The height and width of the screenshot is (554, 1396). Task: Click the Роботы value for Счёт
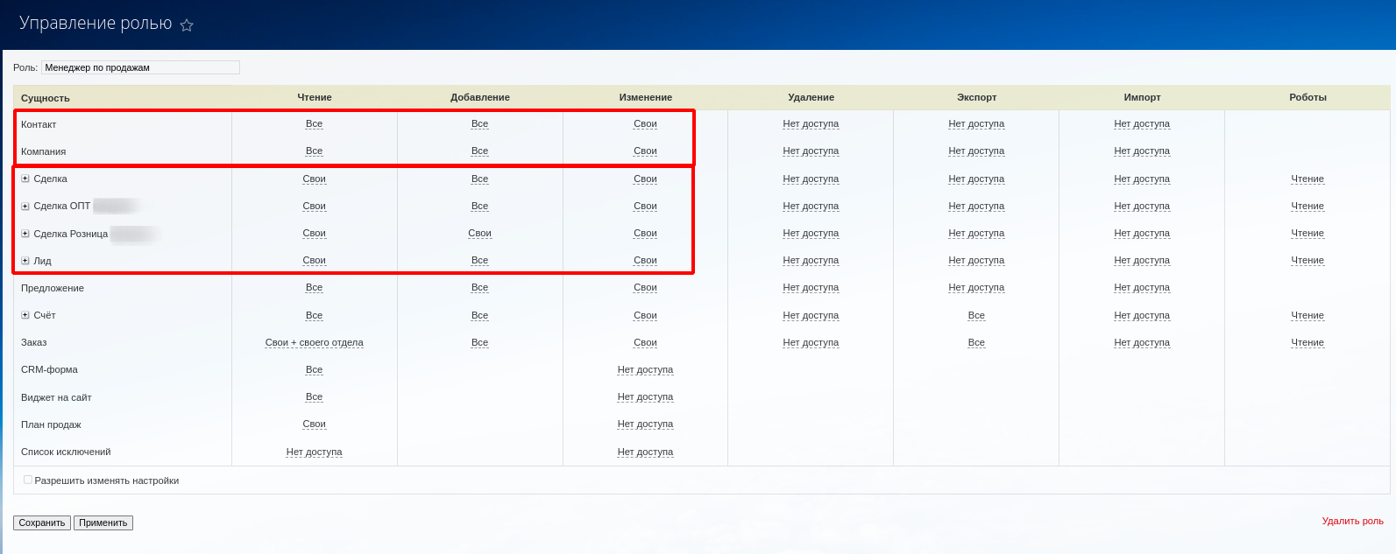coord(1307,316)
